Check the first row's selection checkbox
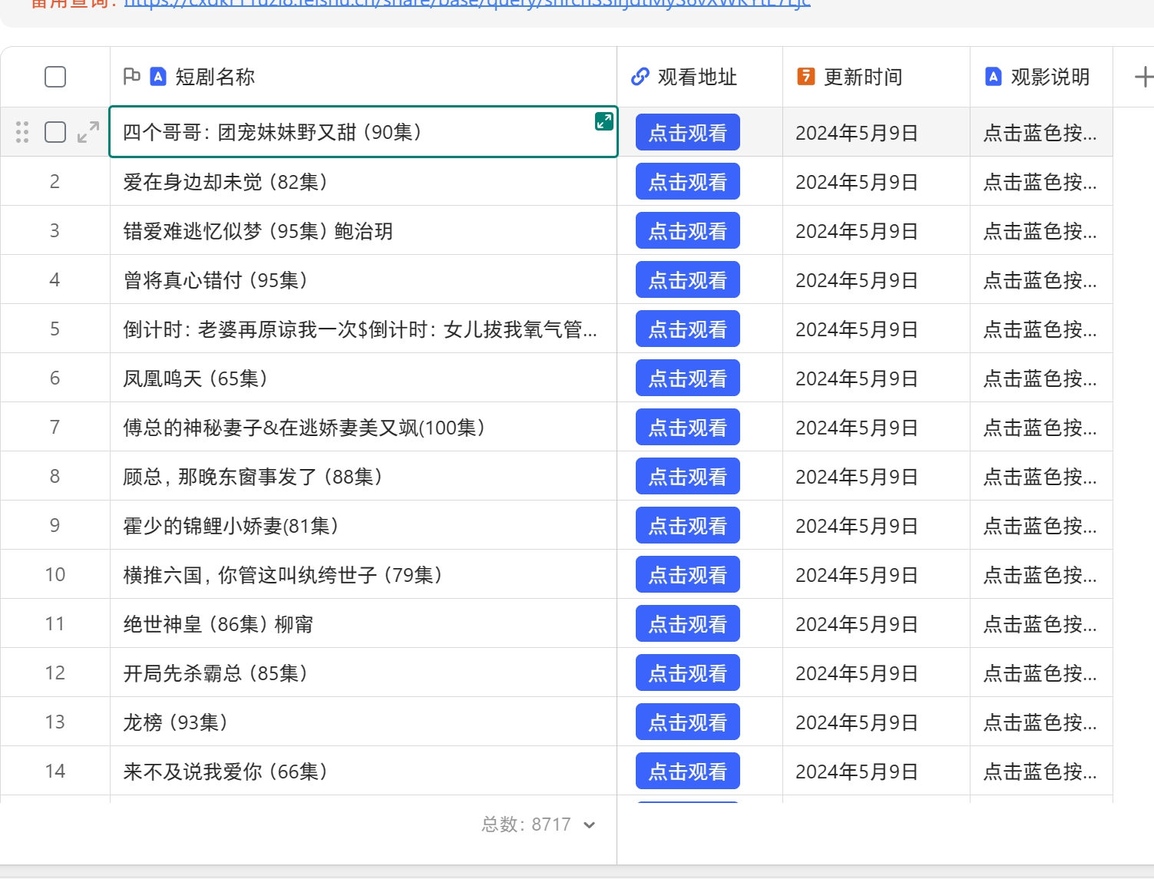The image size is (1154, 879). (55, 132)
